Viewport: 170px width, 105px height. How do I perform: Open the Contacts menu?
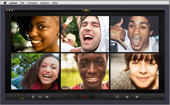click(32, 3)
